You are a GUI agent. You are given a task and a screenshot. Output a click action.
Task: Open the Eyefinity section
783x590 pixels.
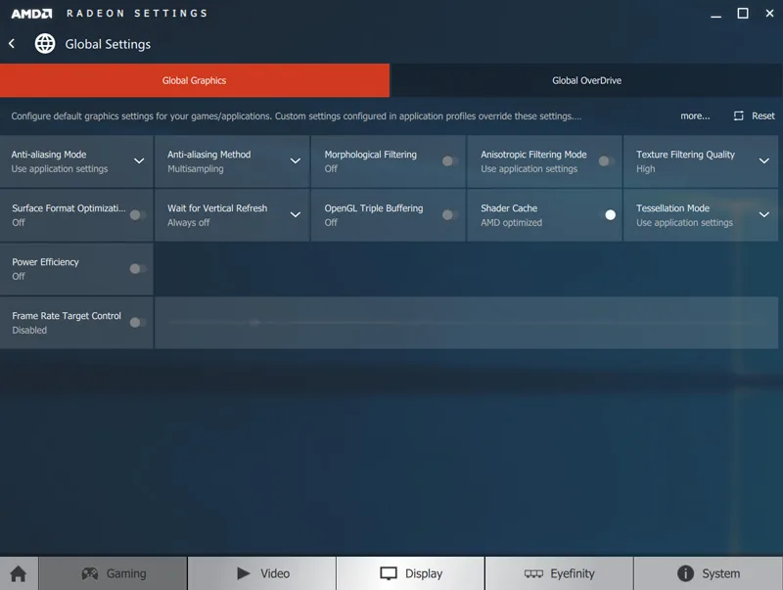click(559, 573)
